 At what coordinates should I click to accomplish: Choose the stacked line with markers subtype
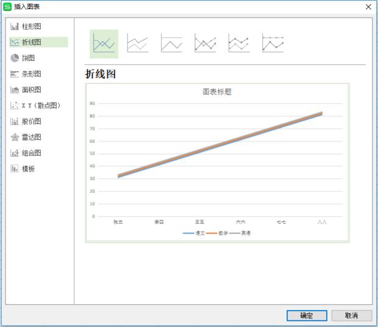pos(238,43)
